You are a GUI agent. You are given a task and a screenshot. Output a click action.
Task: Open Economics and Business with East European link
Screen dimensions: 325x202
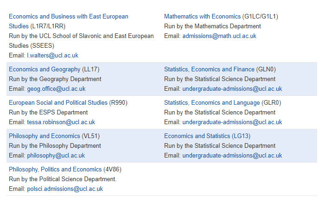point(69,17)
